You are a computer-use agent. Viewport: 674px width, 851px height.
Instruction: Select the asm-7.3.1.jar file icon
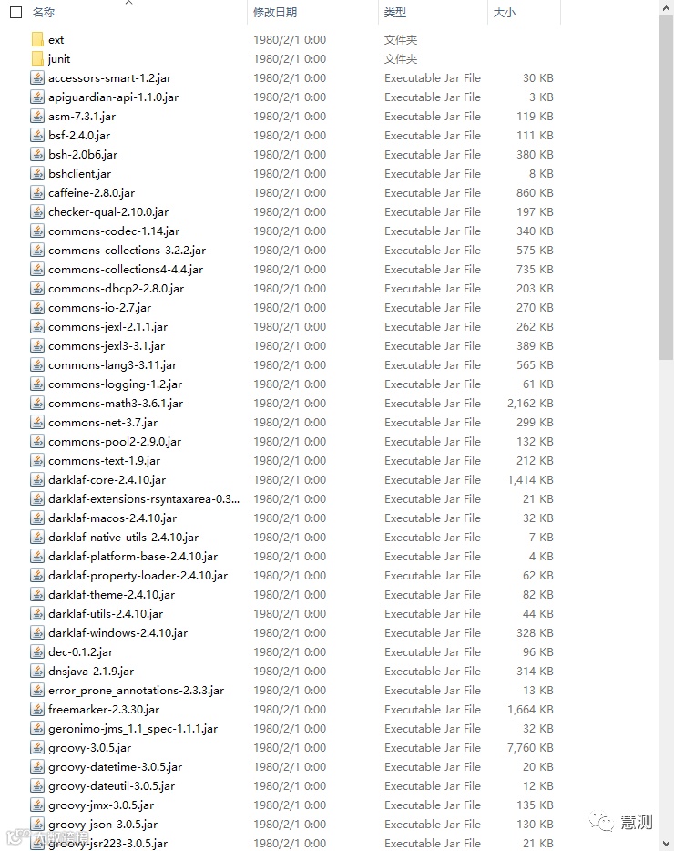pyautogui.click(x=37, y=116)
